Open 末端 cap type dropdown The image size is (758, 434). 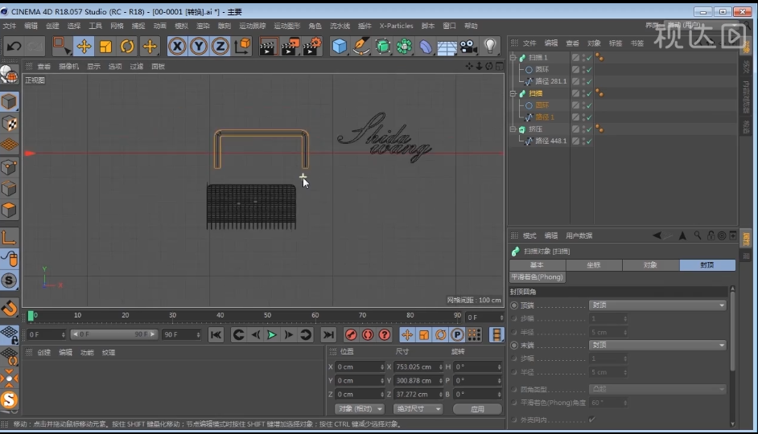(657, 345)
